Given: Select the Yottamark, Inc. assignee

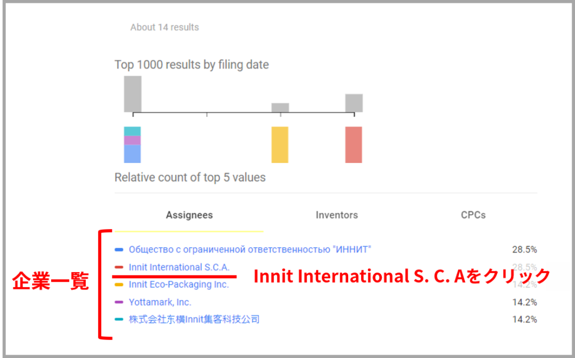Looking at the screenshot, I should (x=160, y=302).
